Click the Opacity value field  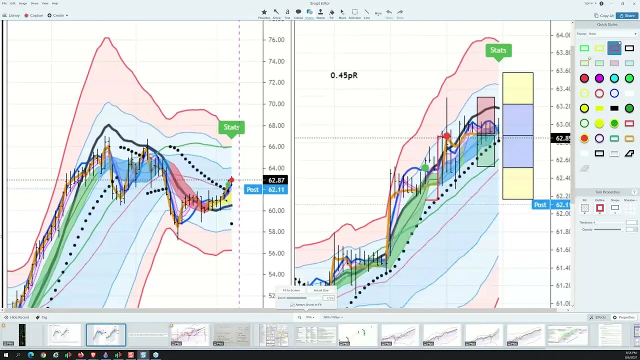coord(632,229)
